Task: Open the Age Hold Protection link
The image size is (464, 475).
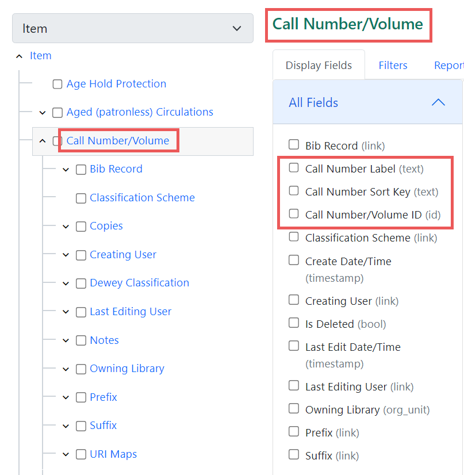Action: point(116,83)
